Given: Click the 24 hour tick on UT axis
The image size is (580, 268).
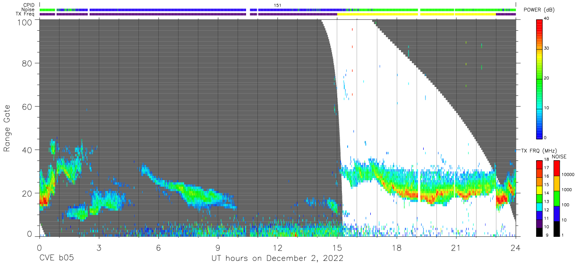Looking at the screenshot, I should tap(516, 247).
